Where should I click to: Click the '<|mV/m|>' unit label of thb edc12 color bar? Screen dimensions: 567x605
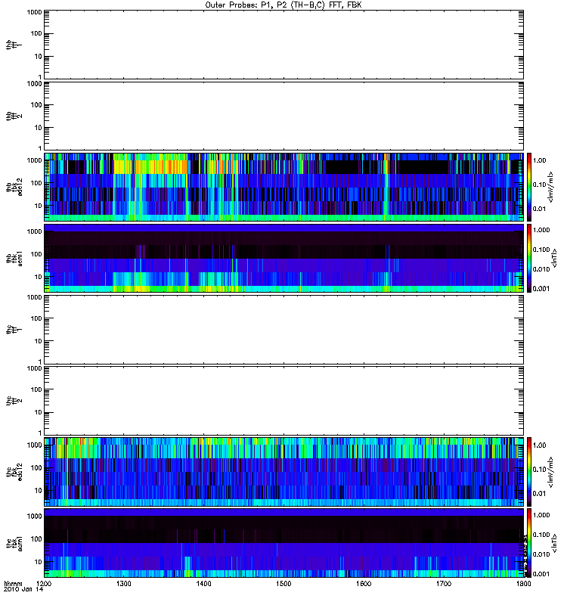pyautogui.click(x=551, y=187)
